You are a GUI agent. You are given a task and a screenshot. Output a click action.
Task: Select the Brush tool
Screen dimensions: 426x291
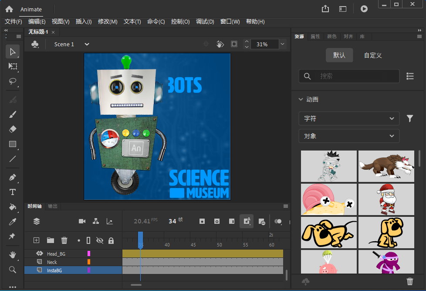[13, 114]
